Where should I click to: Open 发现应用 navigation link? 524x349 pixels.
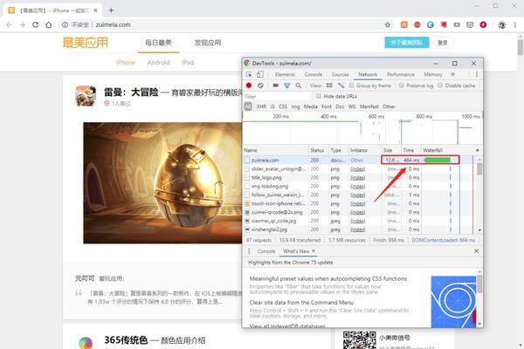208,43
